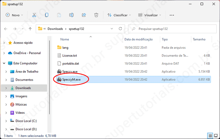Click Downloads in the breadcrumb path
Viewport: 220px width, 139px height.
(x=55, y=29)
